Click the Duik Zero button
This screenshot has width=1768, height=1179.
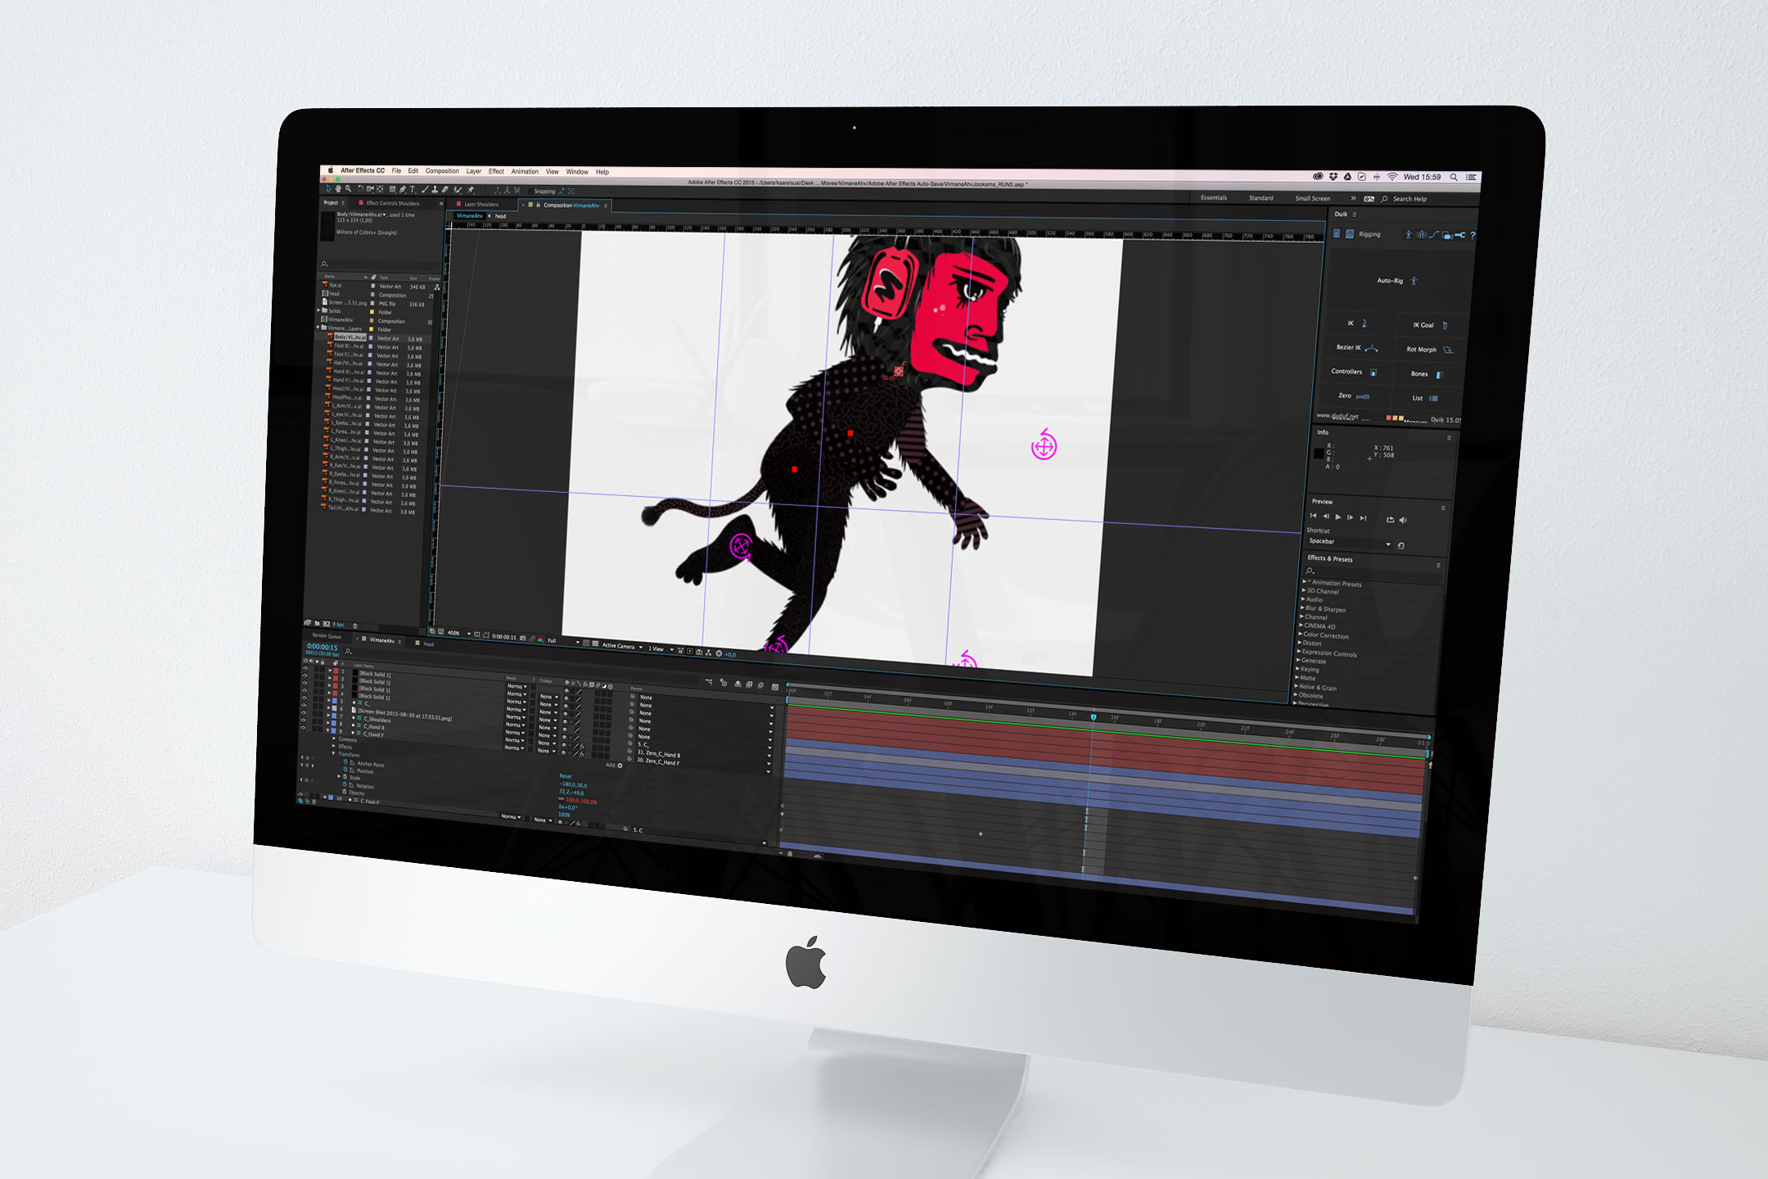click(x=1353, y=395)
